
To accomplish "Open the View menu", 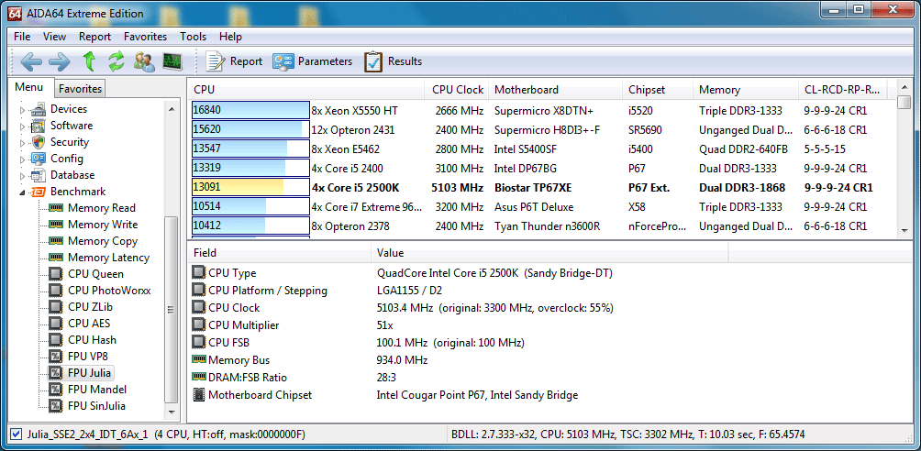I will point(55,37).
